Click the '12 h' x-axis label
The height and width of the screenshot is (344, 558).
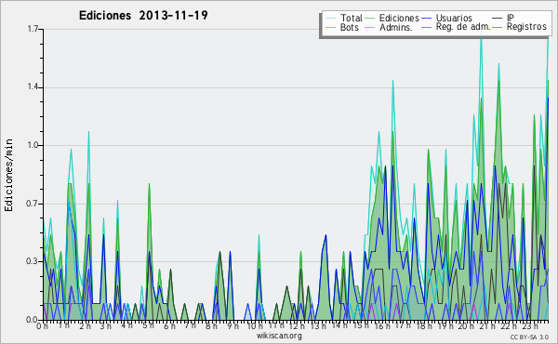[297, 325]
